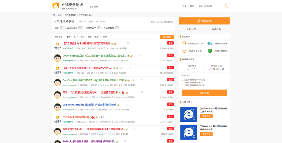
Task: Click avatar beside BadCon 漏洞 post
Action: (57, 82)
